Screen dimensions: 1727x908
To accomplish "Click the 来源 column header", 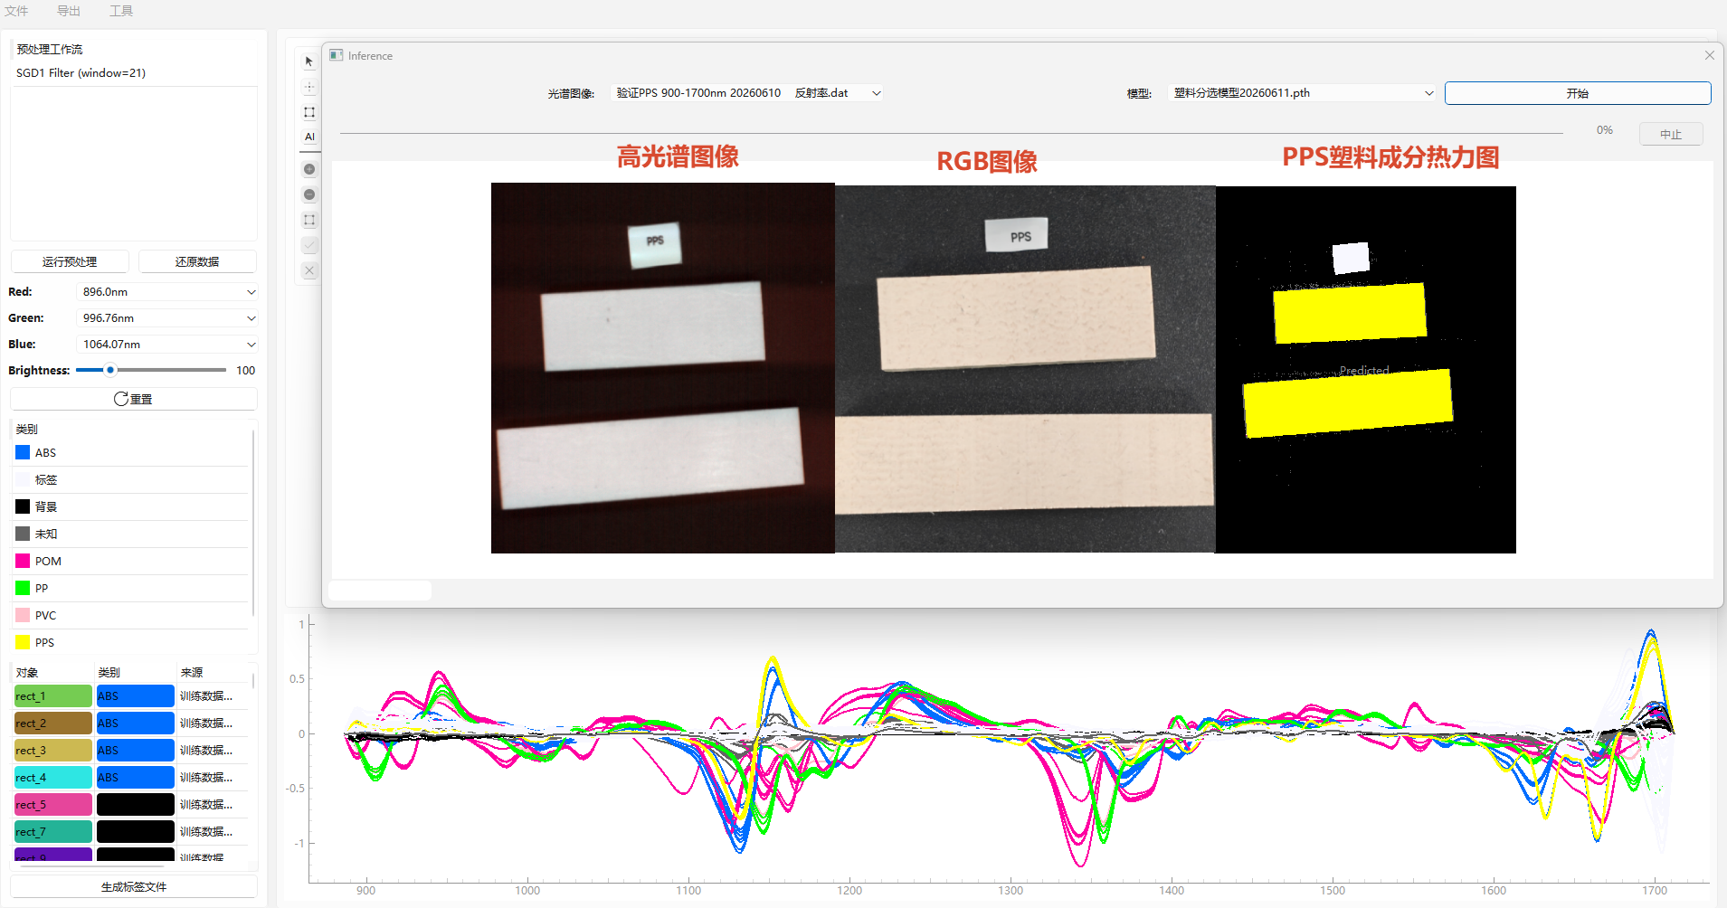I will (x=212, y=672).
